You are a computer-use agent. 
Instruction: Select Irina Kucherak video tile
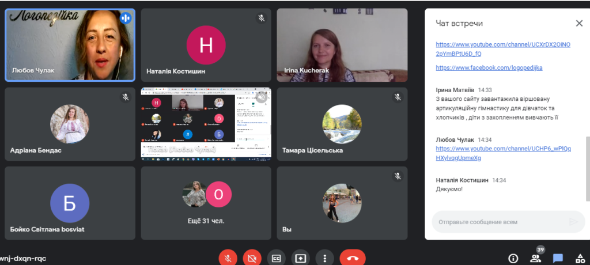[x=342, y=45]
